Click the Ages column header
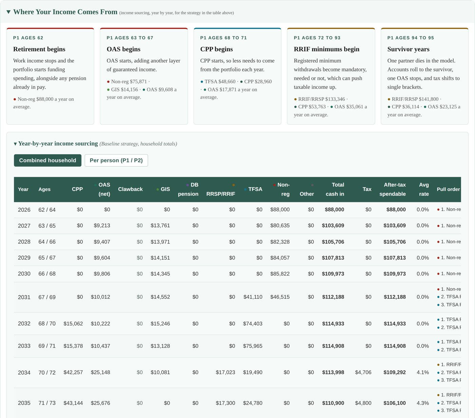Viewport: 475px width, 418px height. (44, 189)
